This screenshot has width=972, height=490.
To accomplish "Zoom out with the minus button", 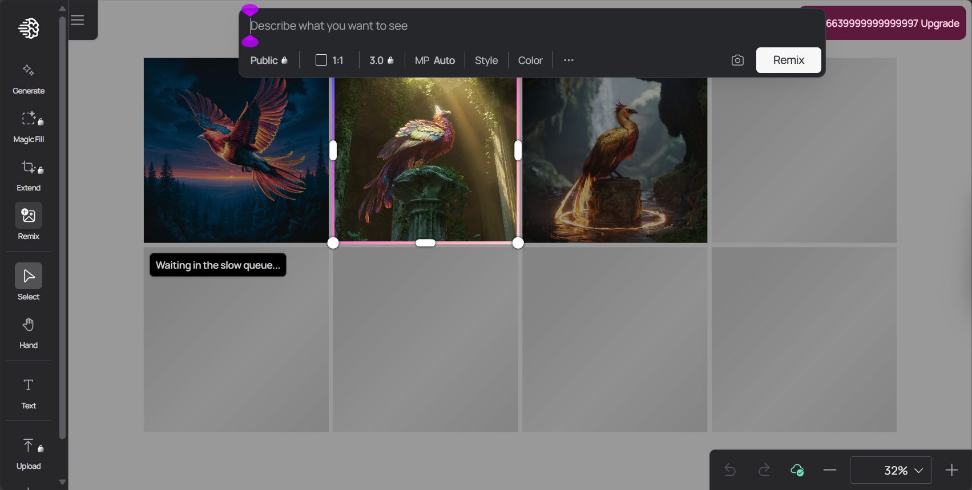I will coord(830,470).
